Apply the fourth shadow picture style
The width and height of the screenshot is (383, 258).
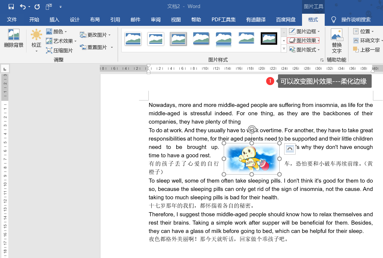coord(201,39)
